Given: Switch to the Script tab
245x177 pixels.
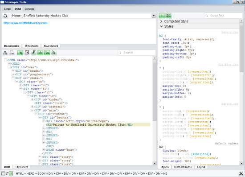Looking at the screenshot, I should (7, 9).
